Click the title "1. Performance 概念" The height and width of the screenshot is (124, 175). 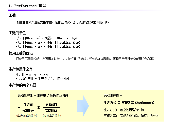point(27,6)
